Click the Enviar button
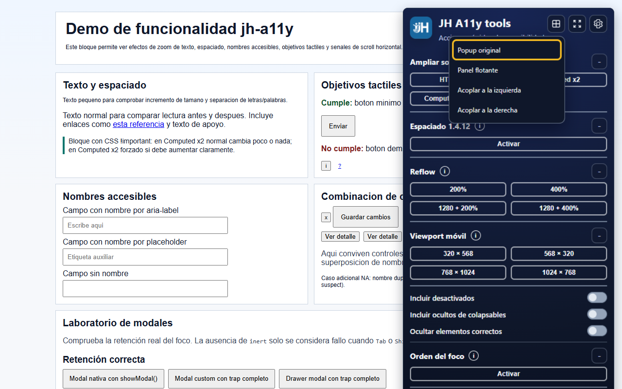Image resolution: width=622 pixels, height=389 pixels. [x=338, y=126]
